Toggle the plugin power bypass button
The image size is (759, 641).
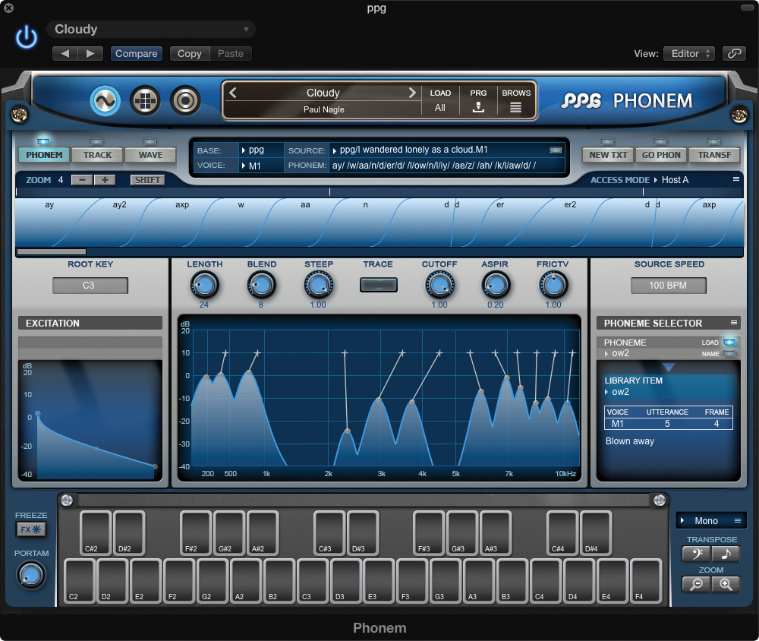(27, 37)
